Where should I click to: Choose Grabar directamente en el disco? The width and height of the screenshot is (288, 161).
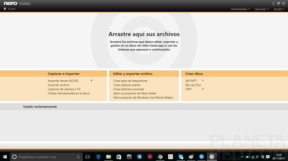(69, 94)
